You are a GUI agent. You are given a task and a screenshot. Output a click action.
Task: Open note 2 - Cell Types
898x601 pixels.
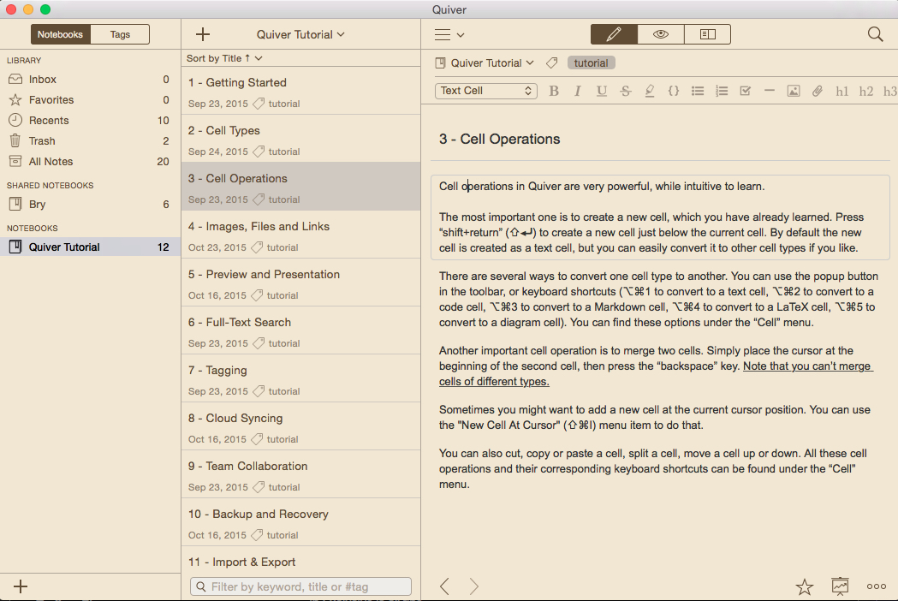click(300, 139)
